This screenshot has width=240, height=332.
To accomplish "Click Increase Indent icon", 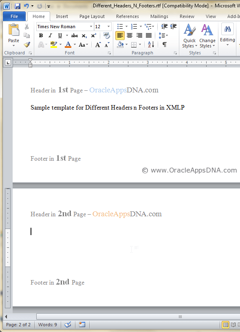I will 174,27.
